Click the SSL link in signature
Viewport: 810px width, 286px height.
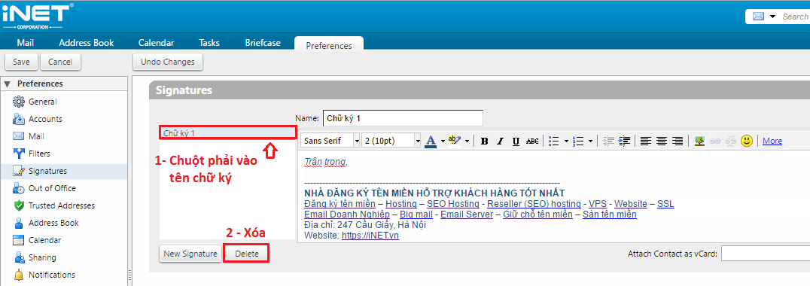click(x=665, y=204)
